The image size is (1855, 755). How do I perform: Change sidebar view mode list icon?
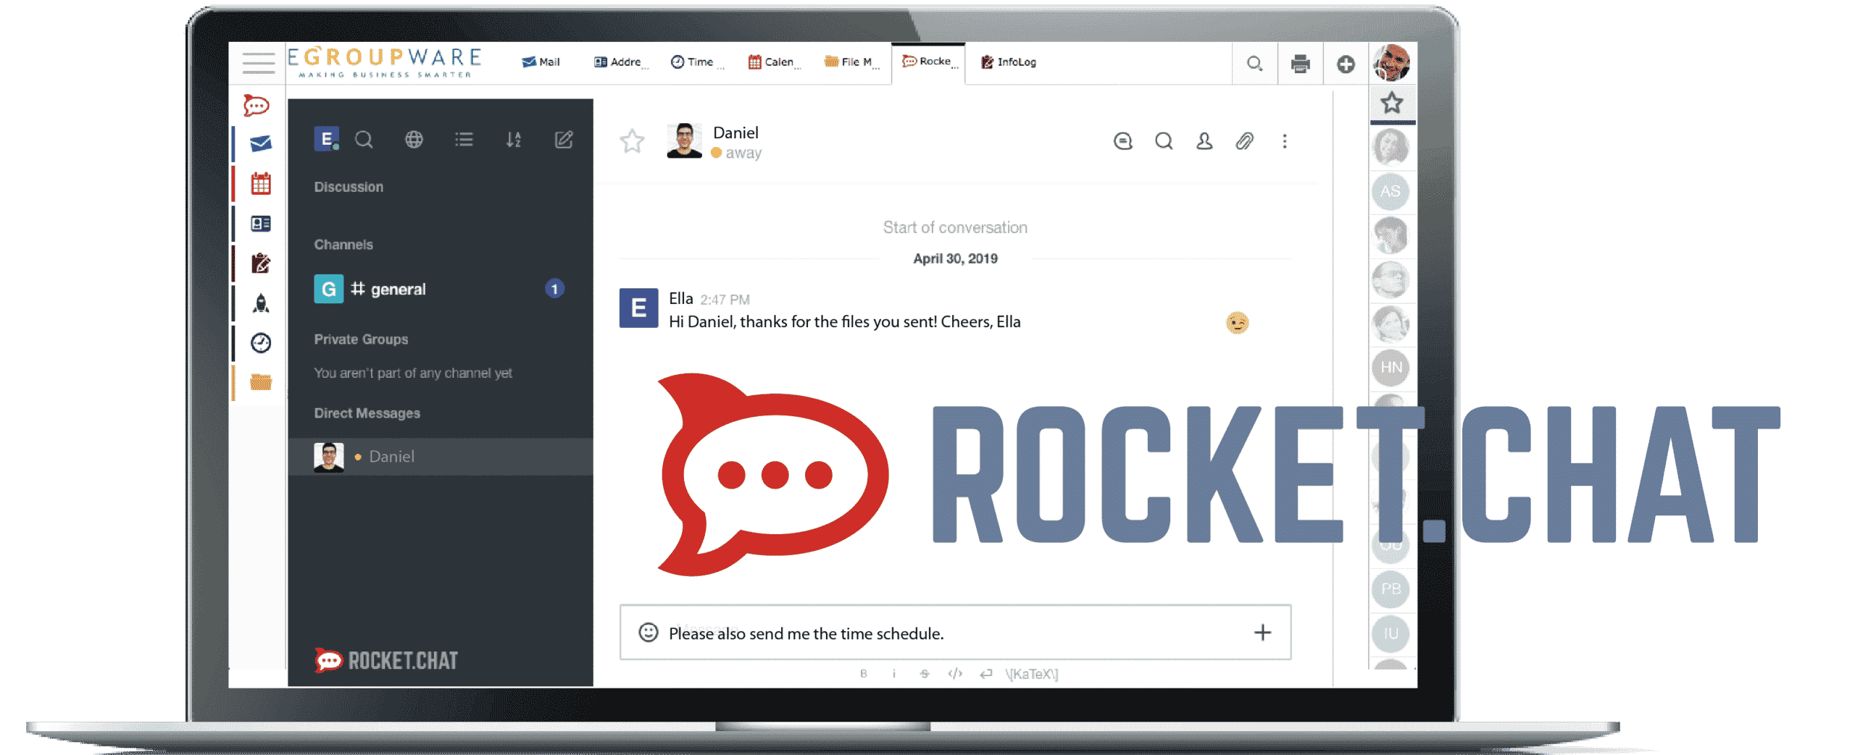click(464, 140)
